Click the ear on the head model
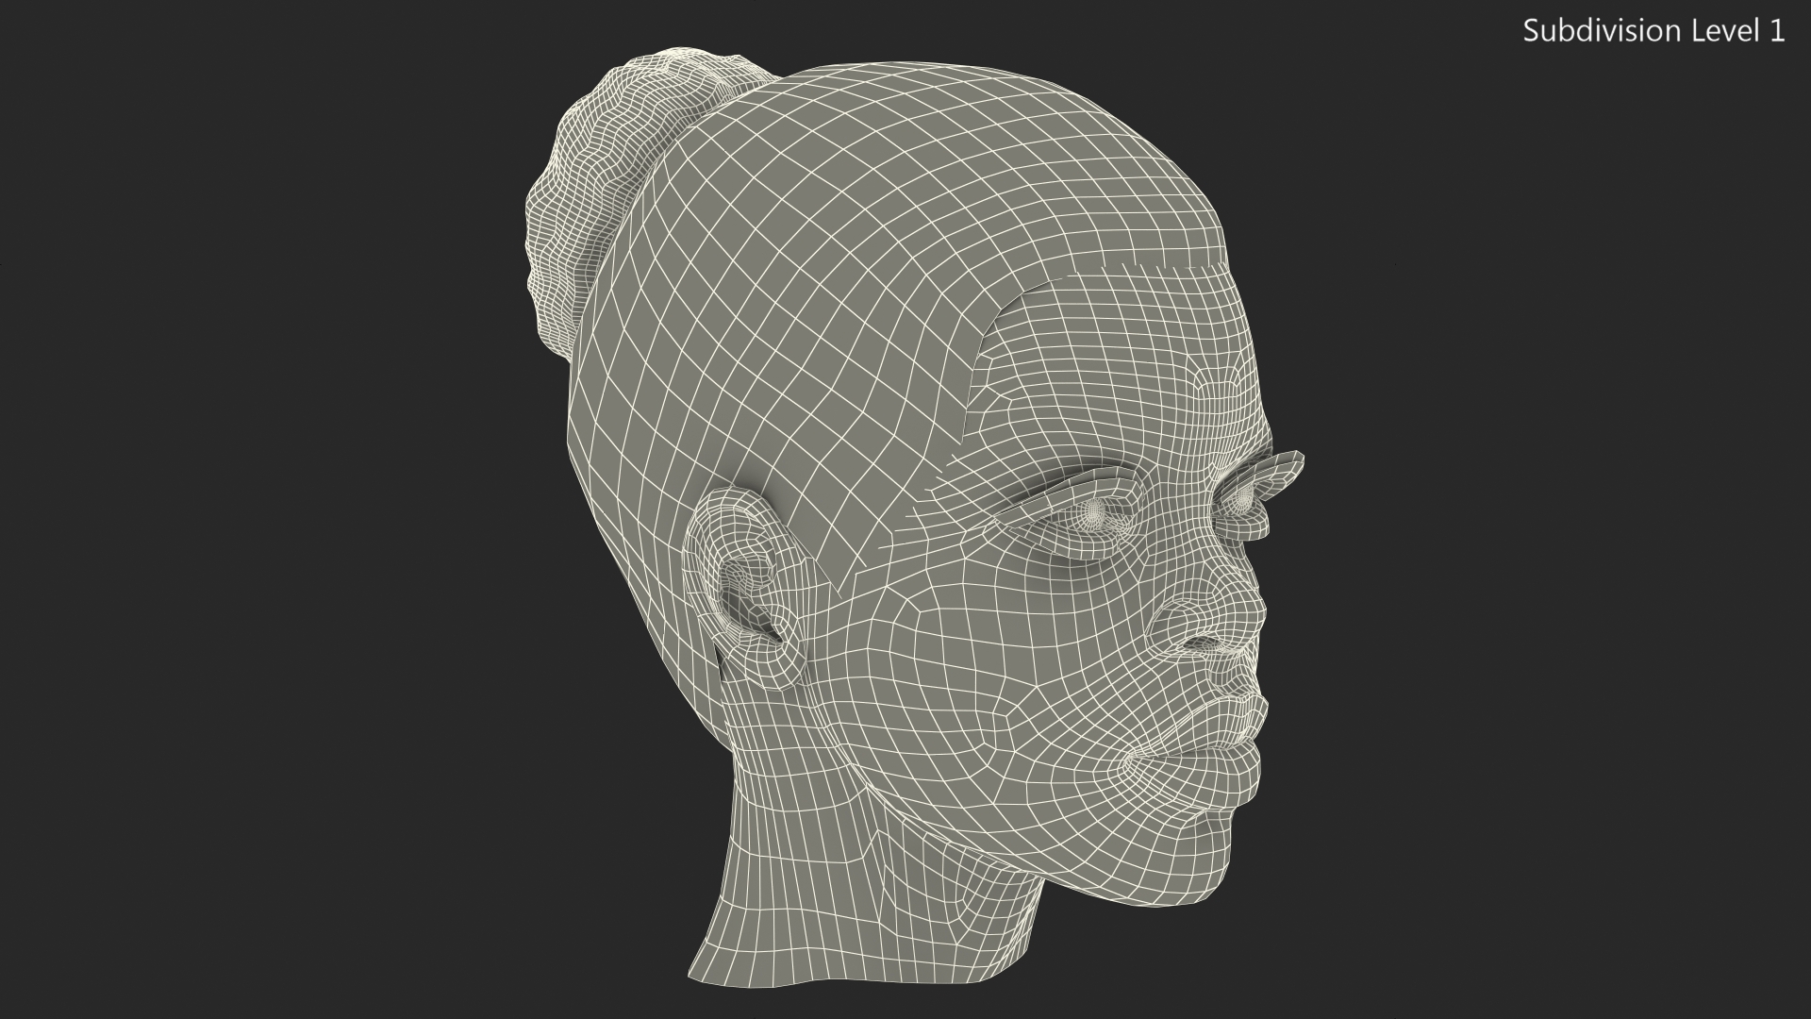Screen dimensions: 1811x1019 [745, 585]
